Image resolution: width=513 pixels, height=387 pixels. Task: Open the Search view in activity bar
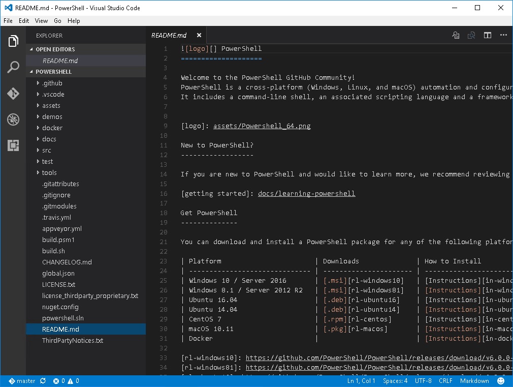13,67
